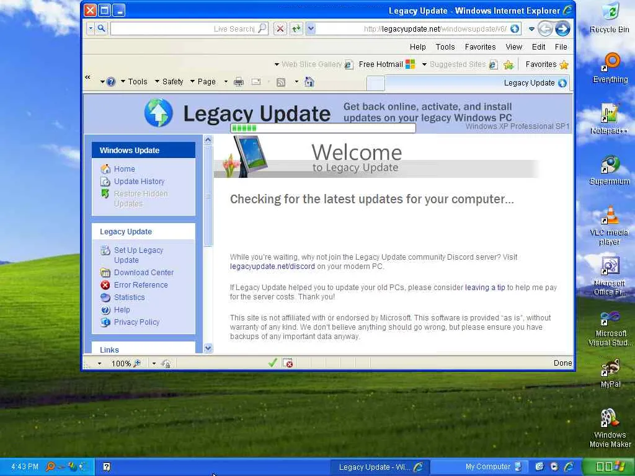Image resolution: width=635 pixels, height=476 pixels.
Task: Click Free Hotmail favorites bar link
Action: pyautogui.click(x=387, y=64)
